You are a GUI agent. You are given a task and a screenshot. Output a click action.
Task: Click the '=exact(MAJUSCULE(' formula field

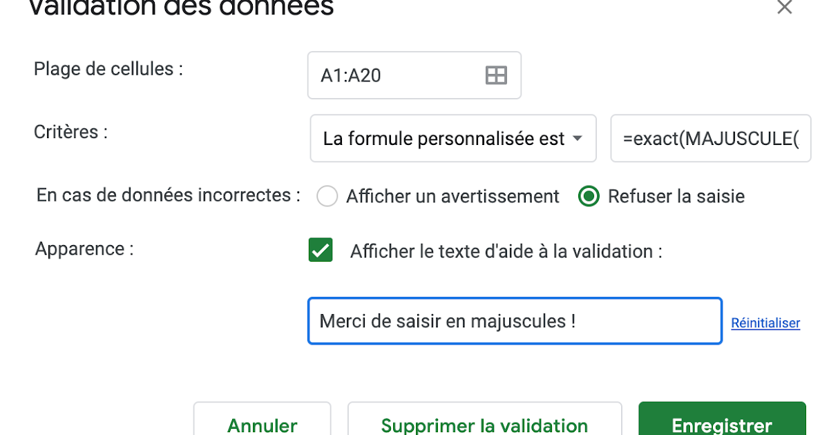(x=711, y=138)
